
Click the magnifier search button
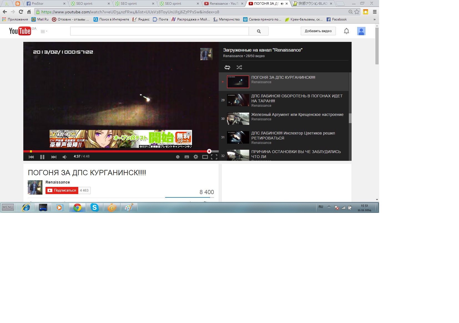point(259,31)
